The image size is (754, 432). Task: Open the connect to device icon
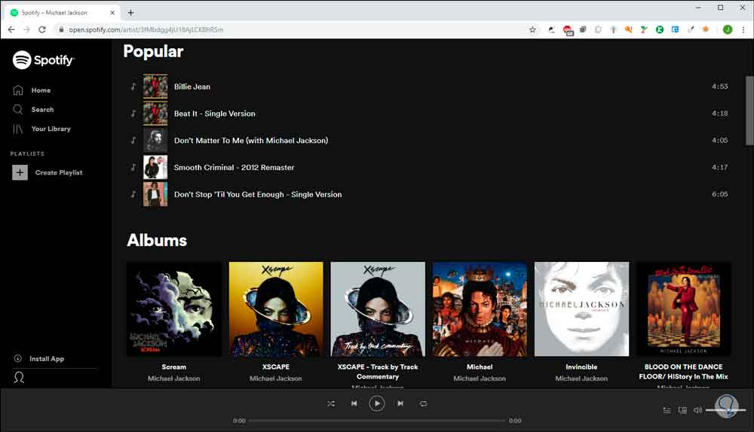pos(682,410)
